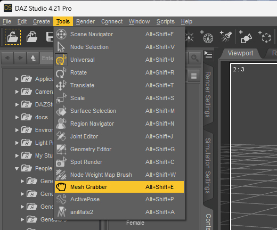Pick the Rotate tool icon

tap(61, 72)
